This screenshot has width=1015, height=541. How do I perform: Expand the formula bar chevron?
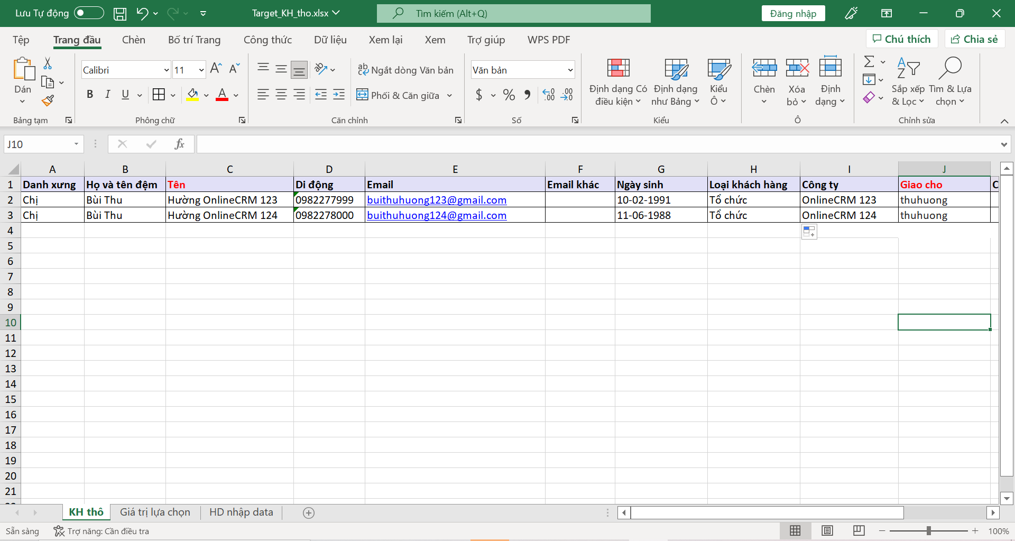pos(1003,144)
